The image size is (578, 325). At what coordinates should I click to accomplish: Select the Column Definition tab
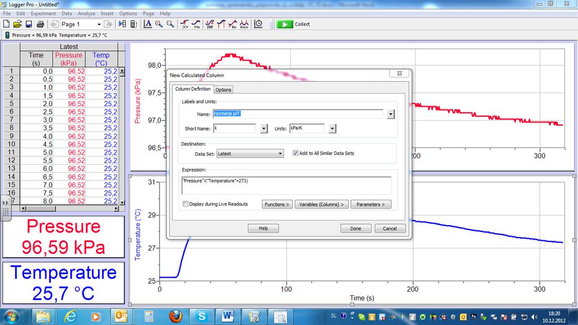[193, 89]
